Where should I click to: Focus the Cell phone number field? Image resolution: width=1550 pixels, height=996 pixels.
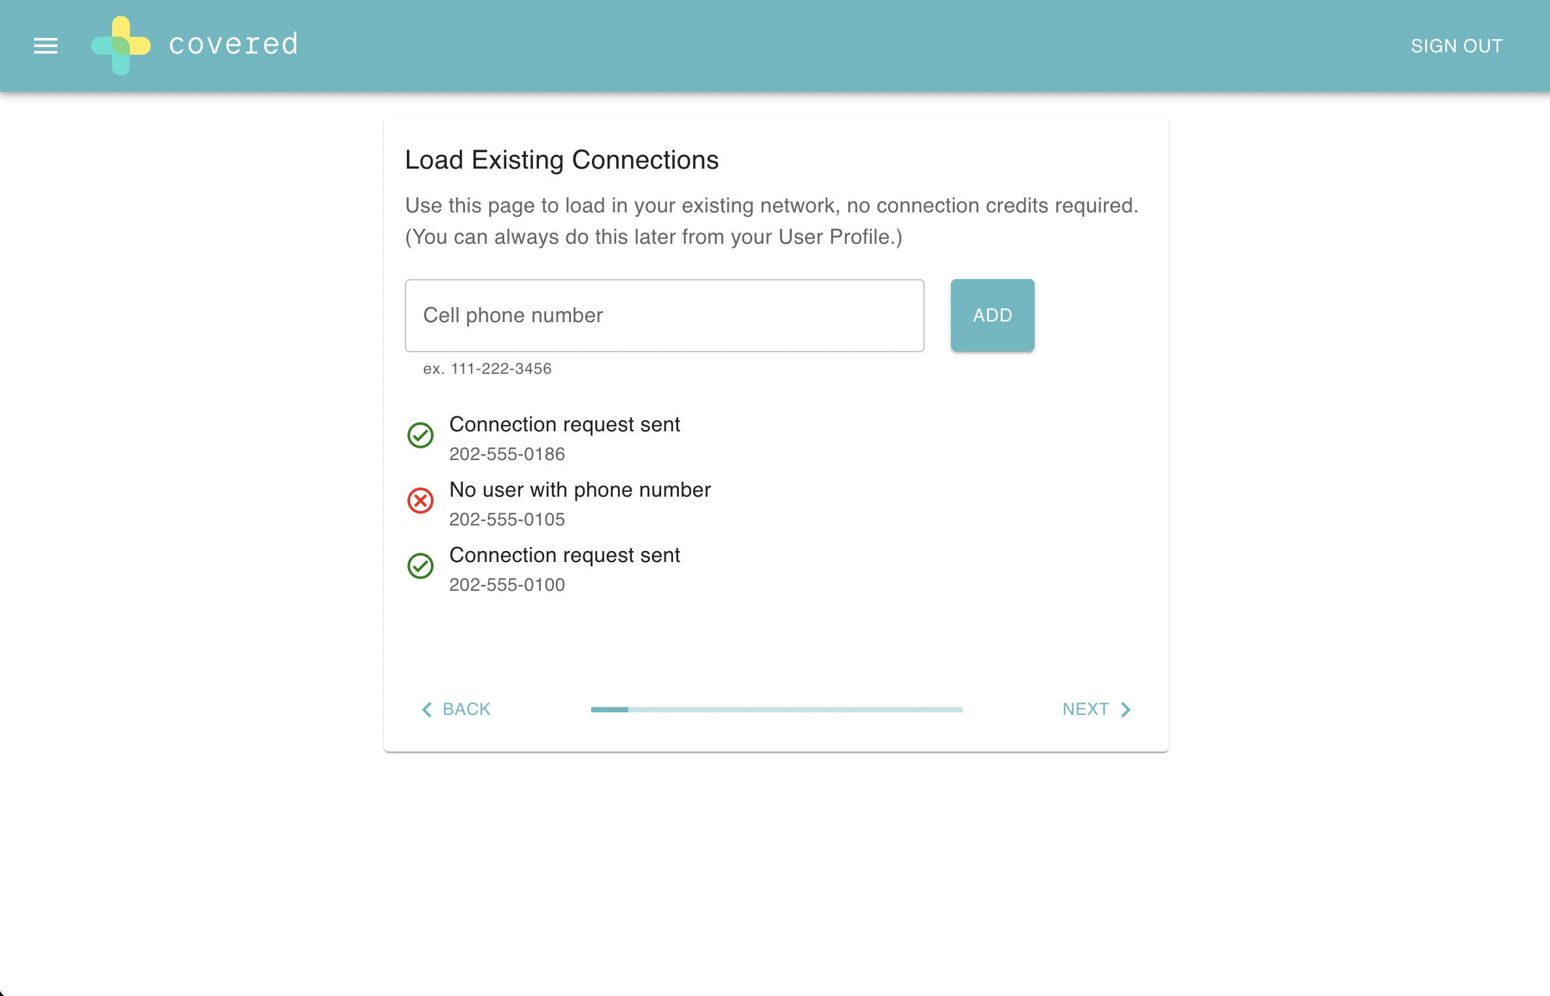pos(664,316)
